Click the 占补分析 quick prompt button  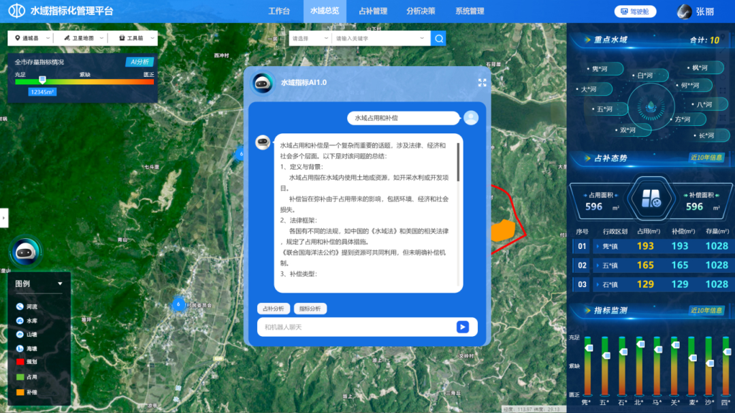coord(273,309)
